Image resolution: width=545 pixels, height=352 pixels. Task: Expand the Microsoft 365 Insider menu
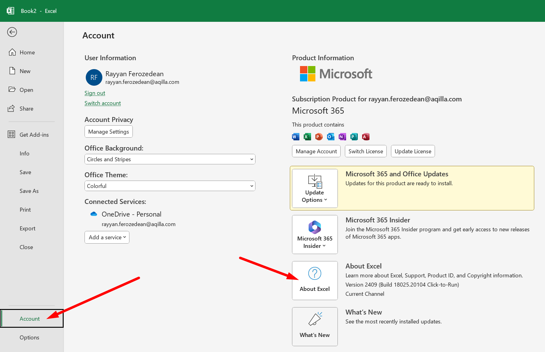click(314, 234)
